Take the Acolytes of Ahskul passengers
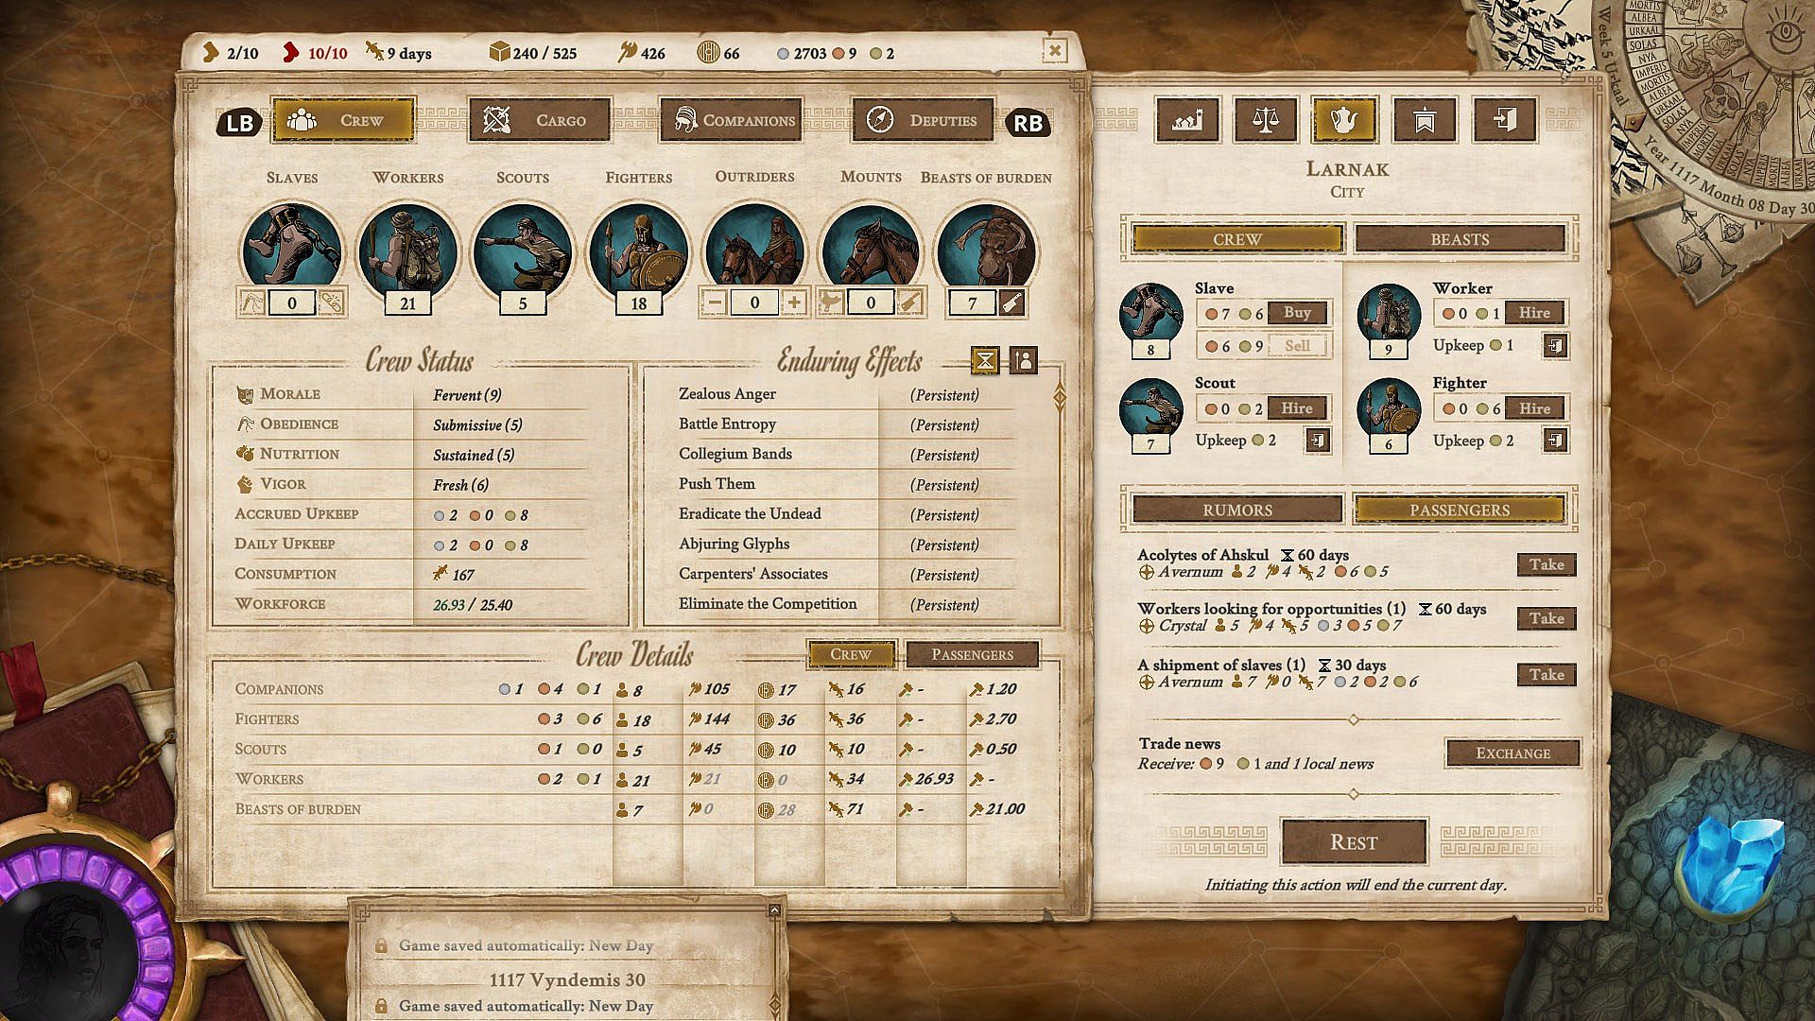The image size is (1815, 1021). [x=1546, y=564]
